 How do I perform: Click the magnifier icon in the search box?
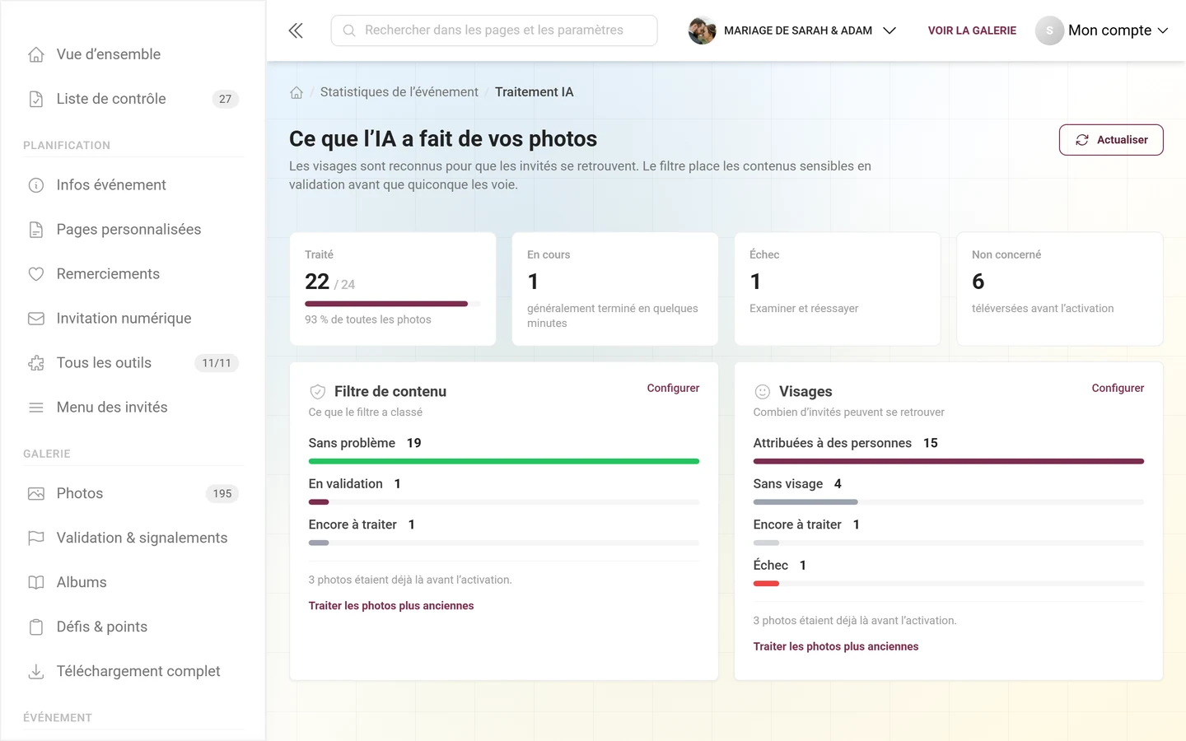349,30
